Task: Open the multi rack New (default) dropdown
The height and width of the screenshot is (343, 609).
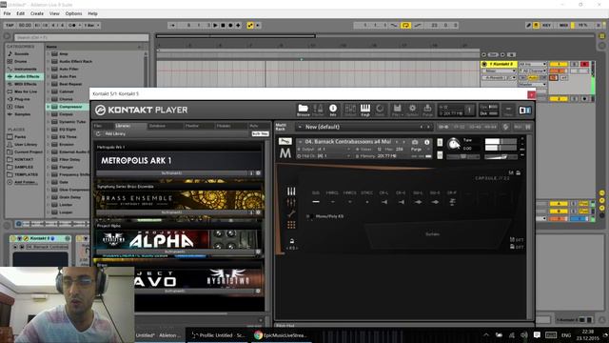Action: tap(301, 127)
